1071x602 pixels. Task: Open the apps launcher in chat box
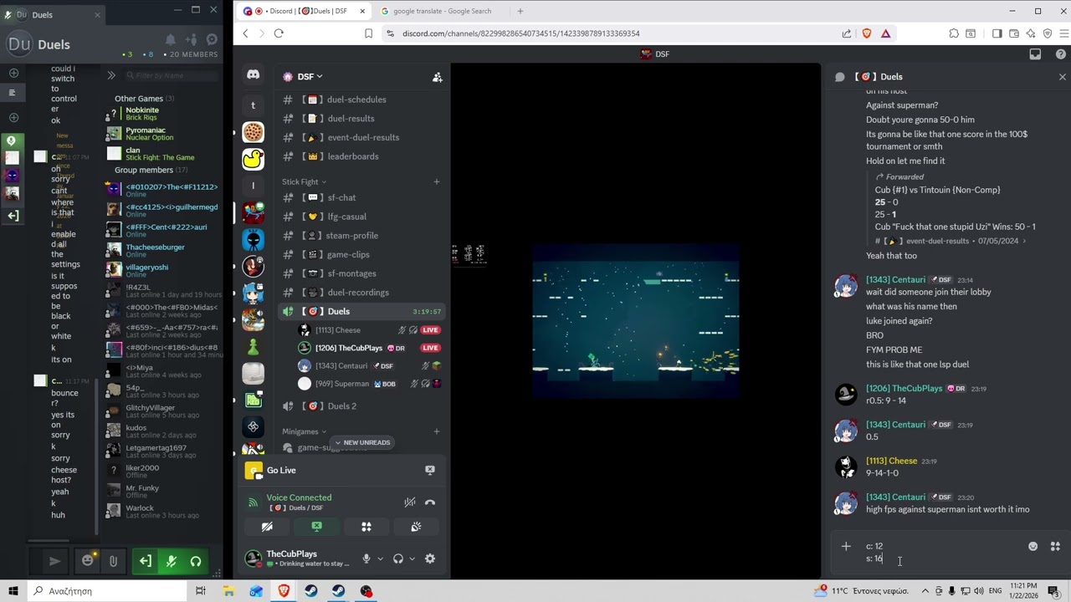coord(1055,546)
